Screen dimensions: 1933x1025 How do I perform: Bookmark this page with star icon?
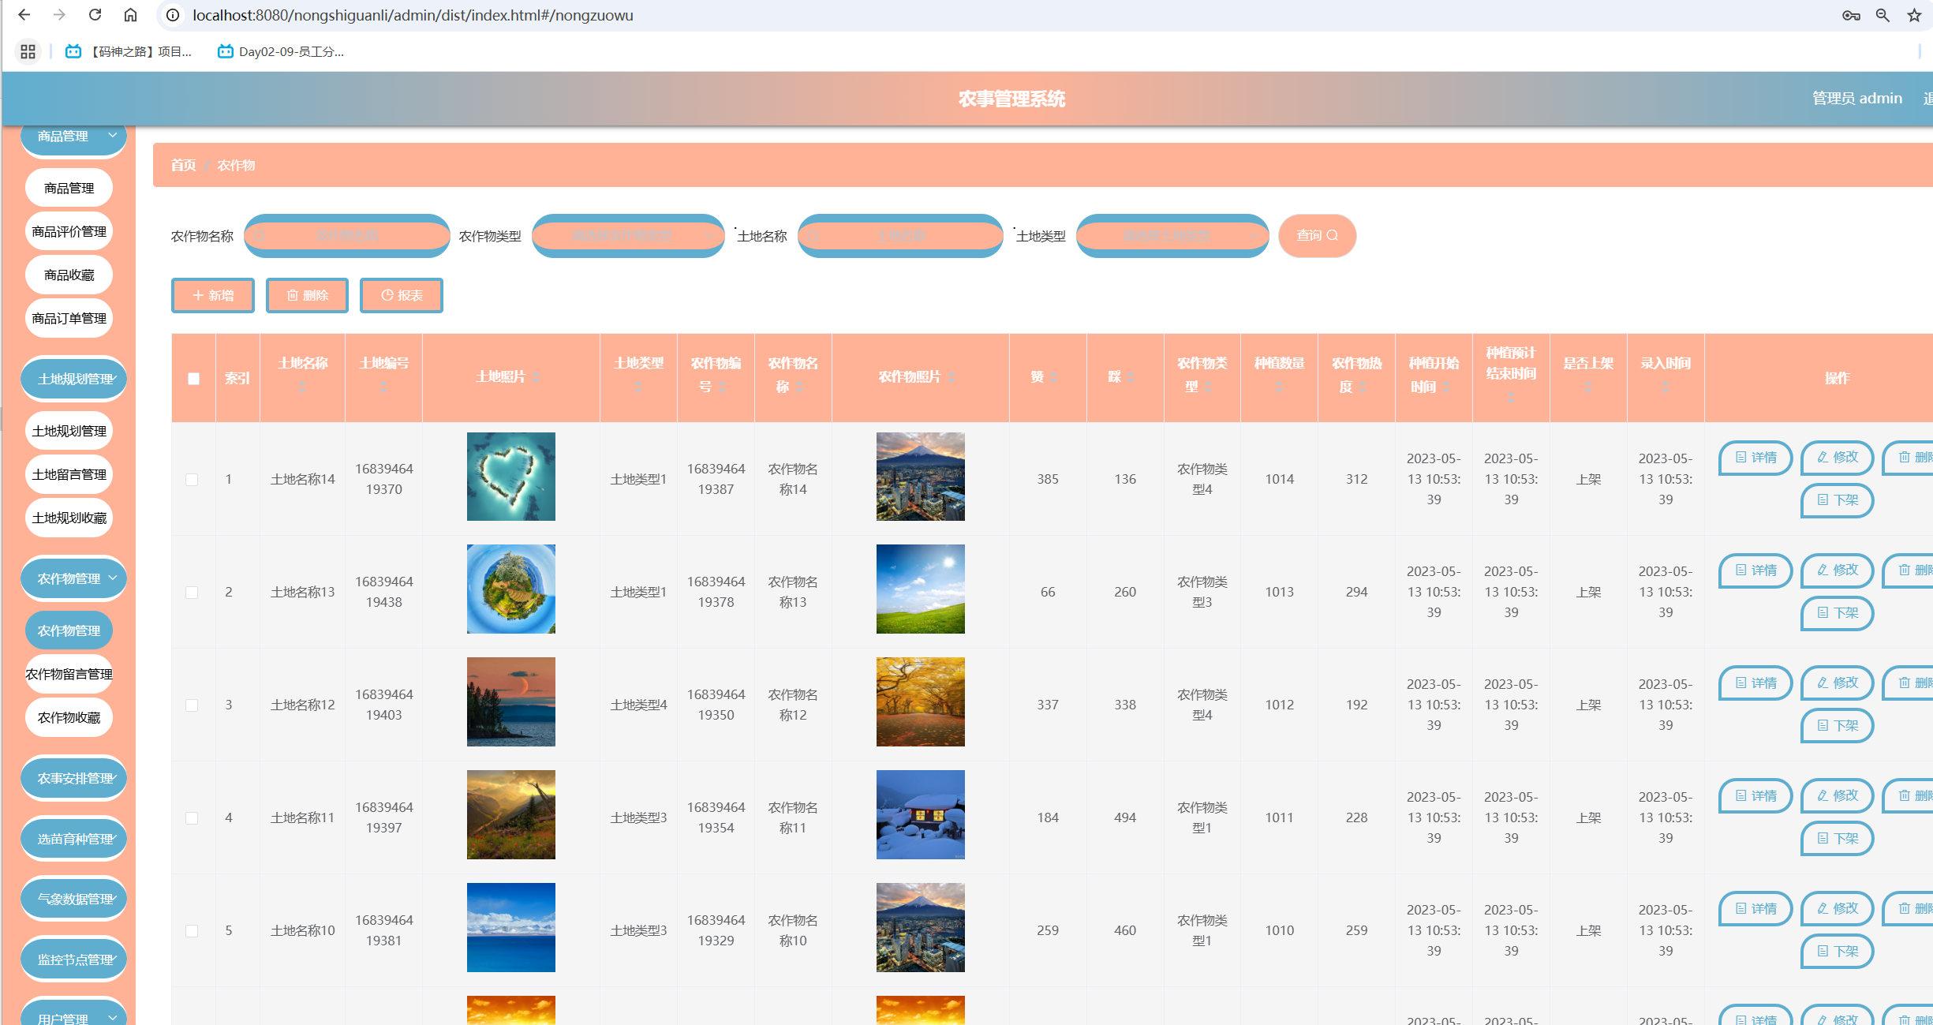pyautogui.click(x=1914, y=15)
